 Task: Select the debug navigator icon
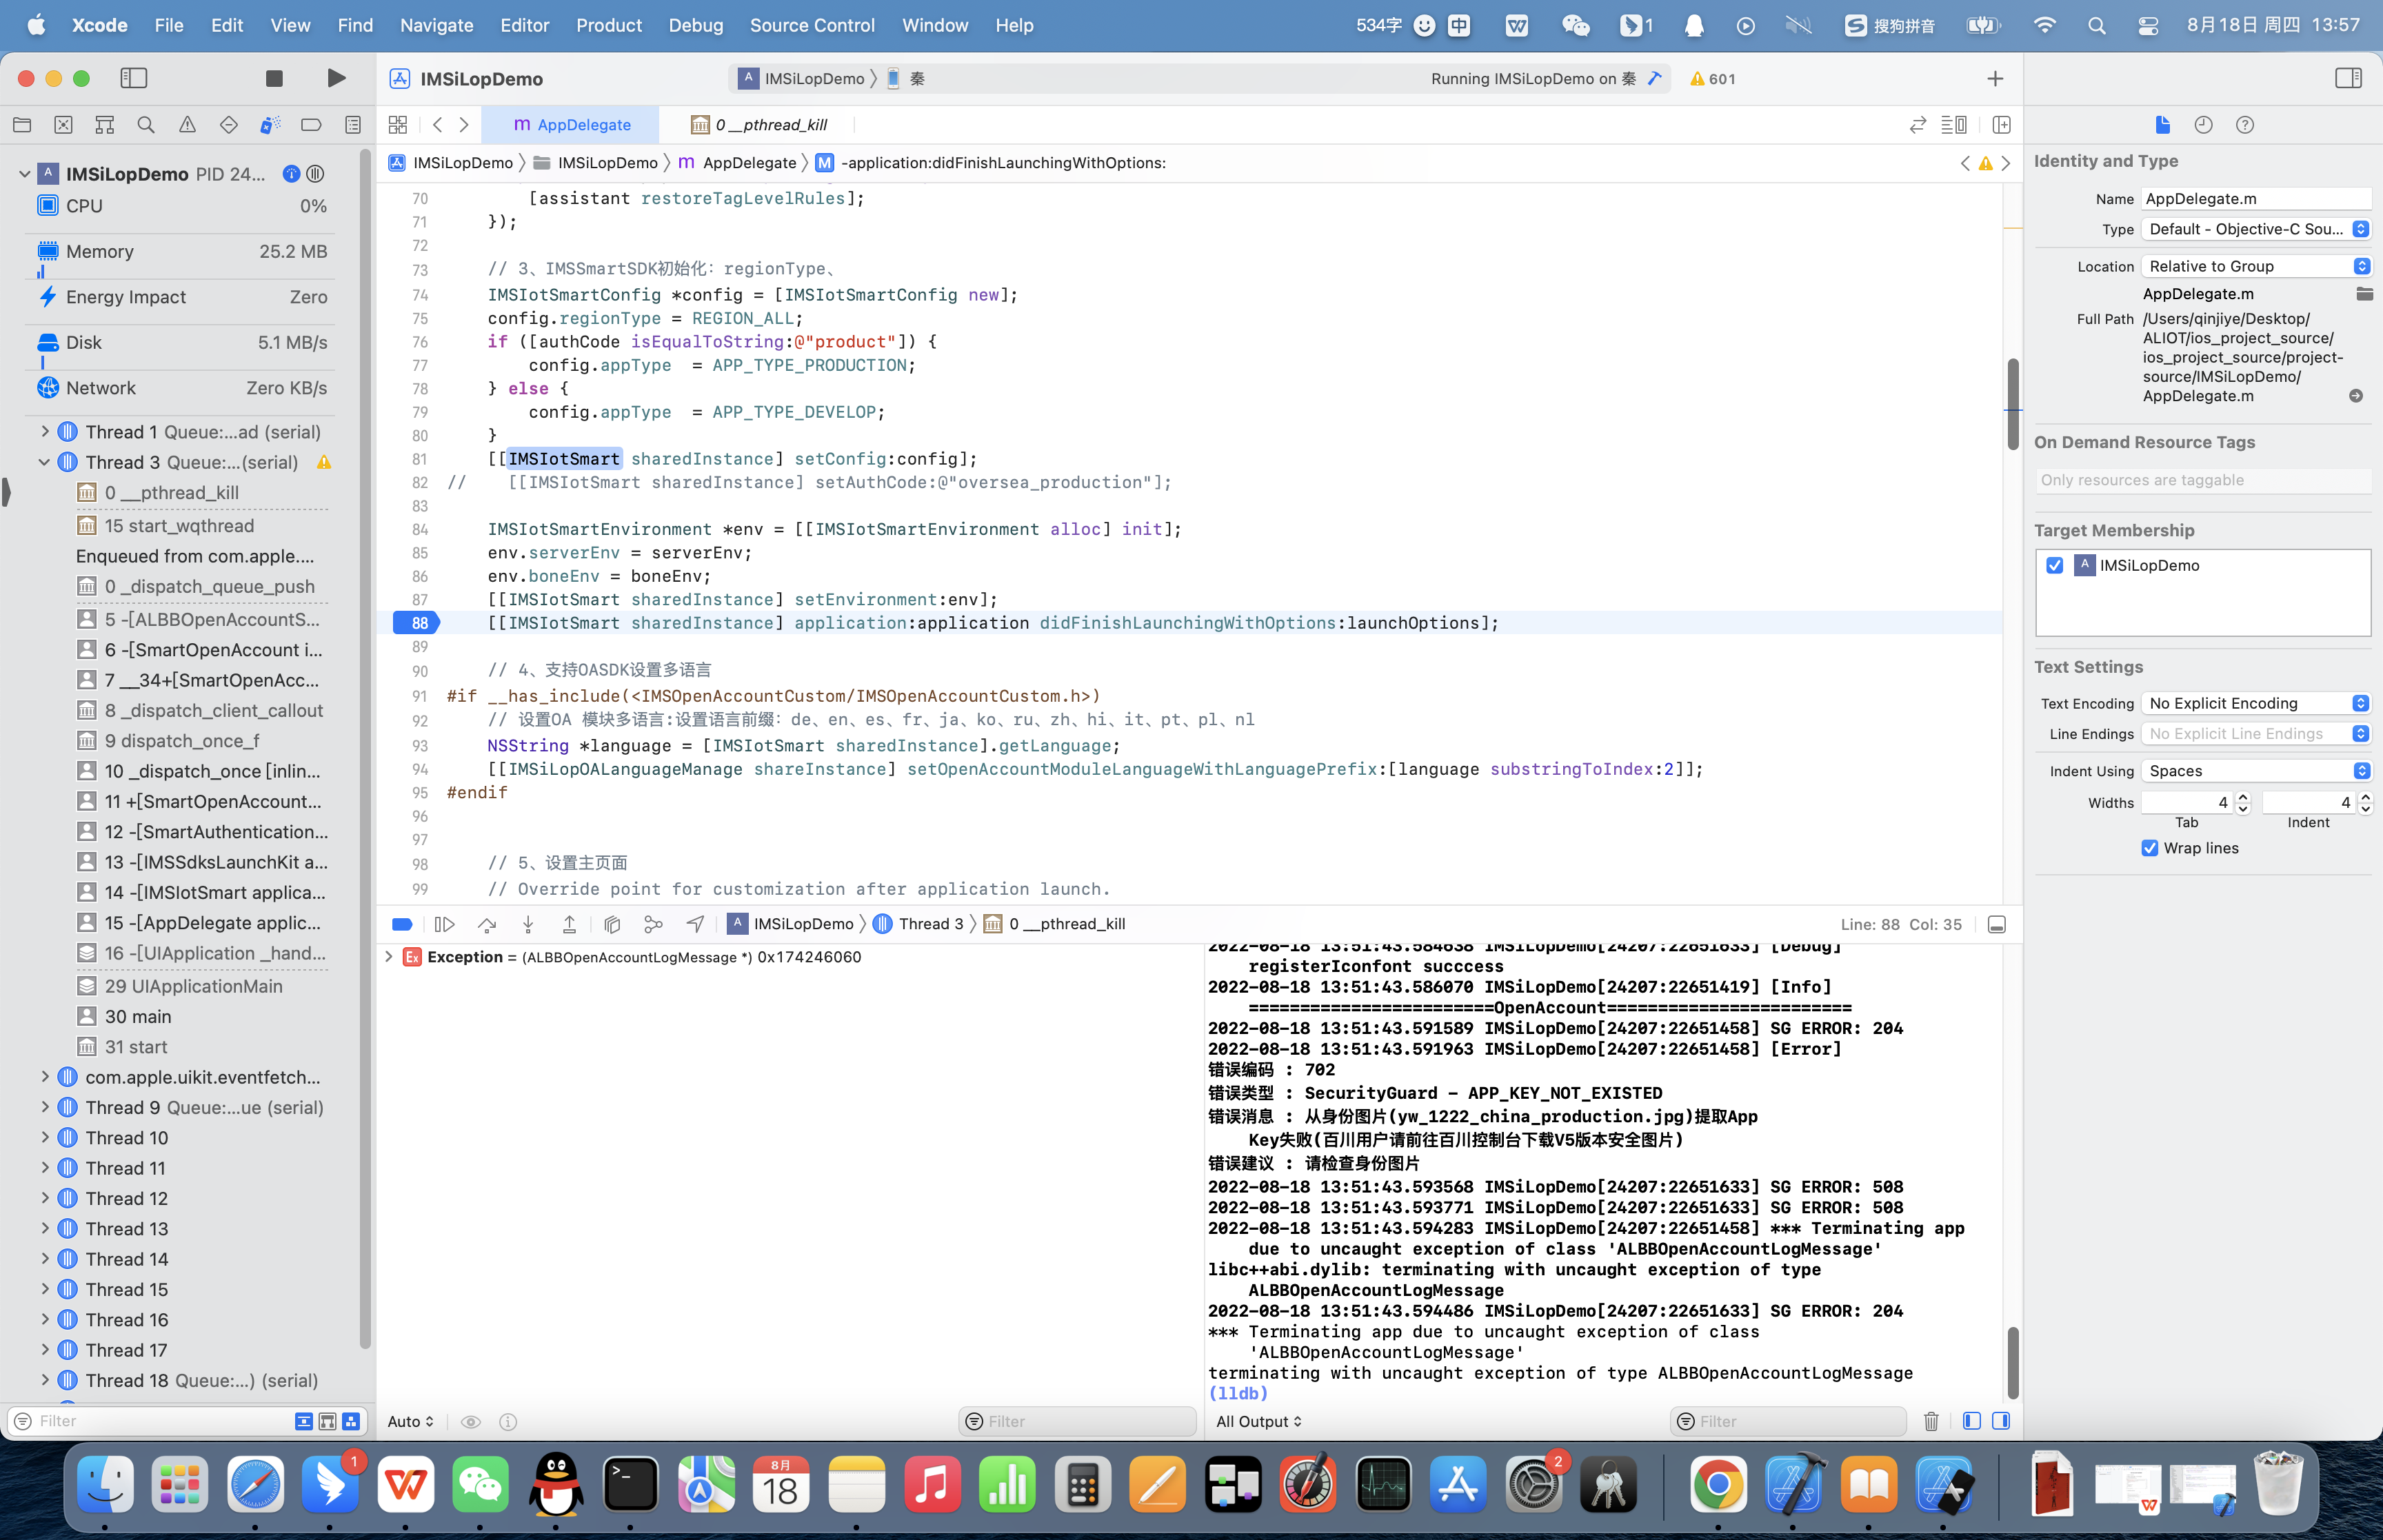pyautogui.click(x=270, y=125)
